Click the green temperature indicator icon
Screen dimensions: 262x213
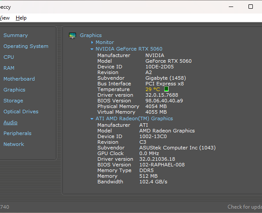tap(166, 89)
